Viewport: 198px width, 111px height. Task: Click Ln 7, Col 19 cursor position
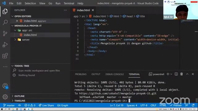tap(117, 105)
